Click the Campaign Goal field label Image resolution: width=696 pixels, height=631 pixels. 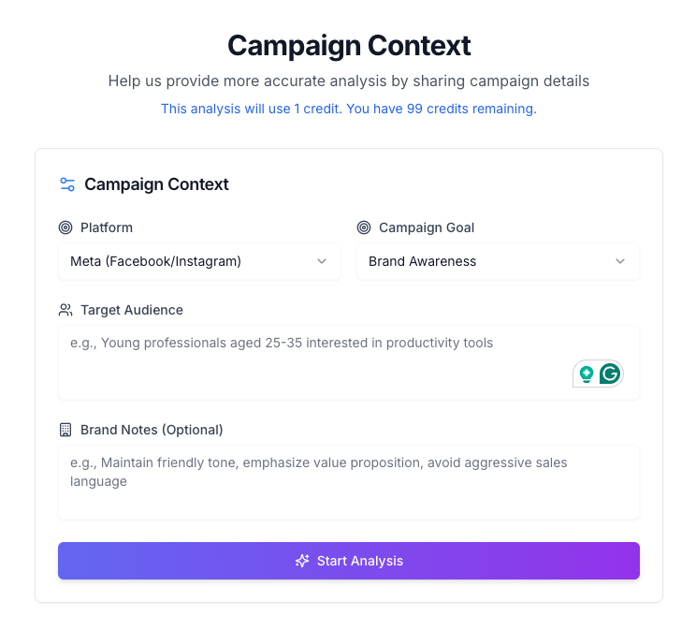pyautogui.click(x=427, y=227)
